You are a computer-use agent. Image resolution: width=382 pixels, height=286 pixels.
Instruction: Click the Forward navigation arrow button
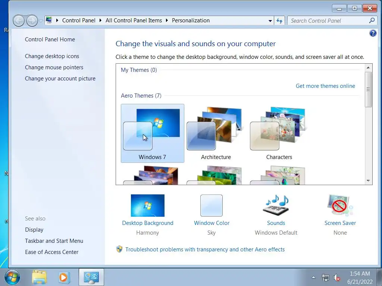(32, 21)
